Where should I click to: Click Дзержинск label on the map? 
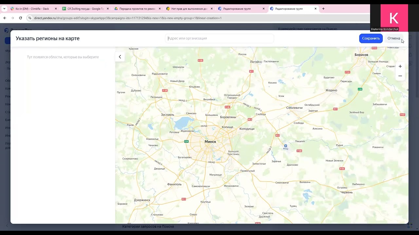[x=142, y=200]
